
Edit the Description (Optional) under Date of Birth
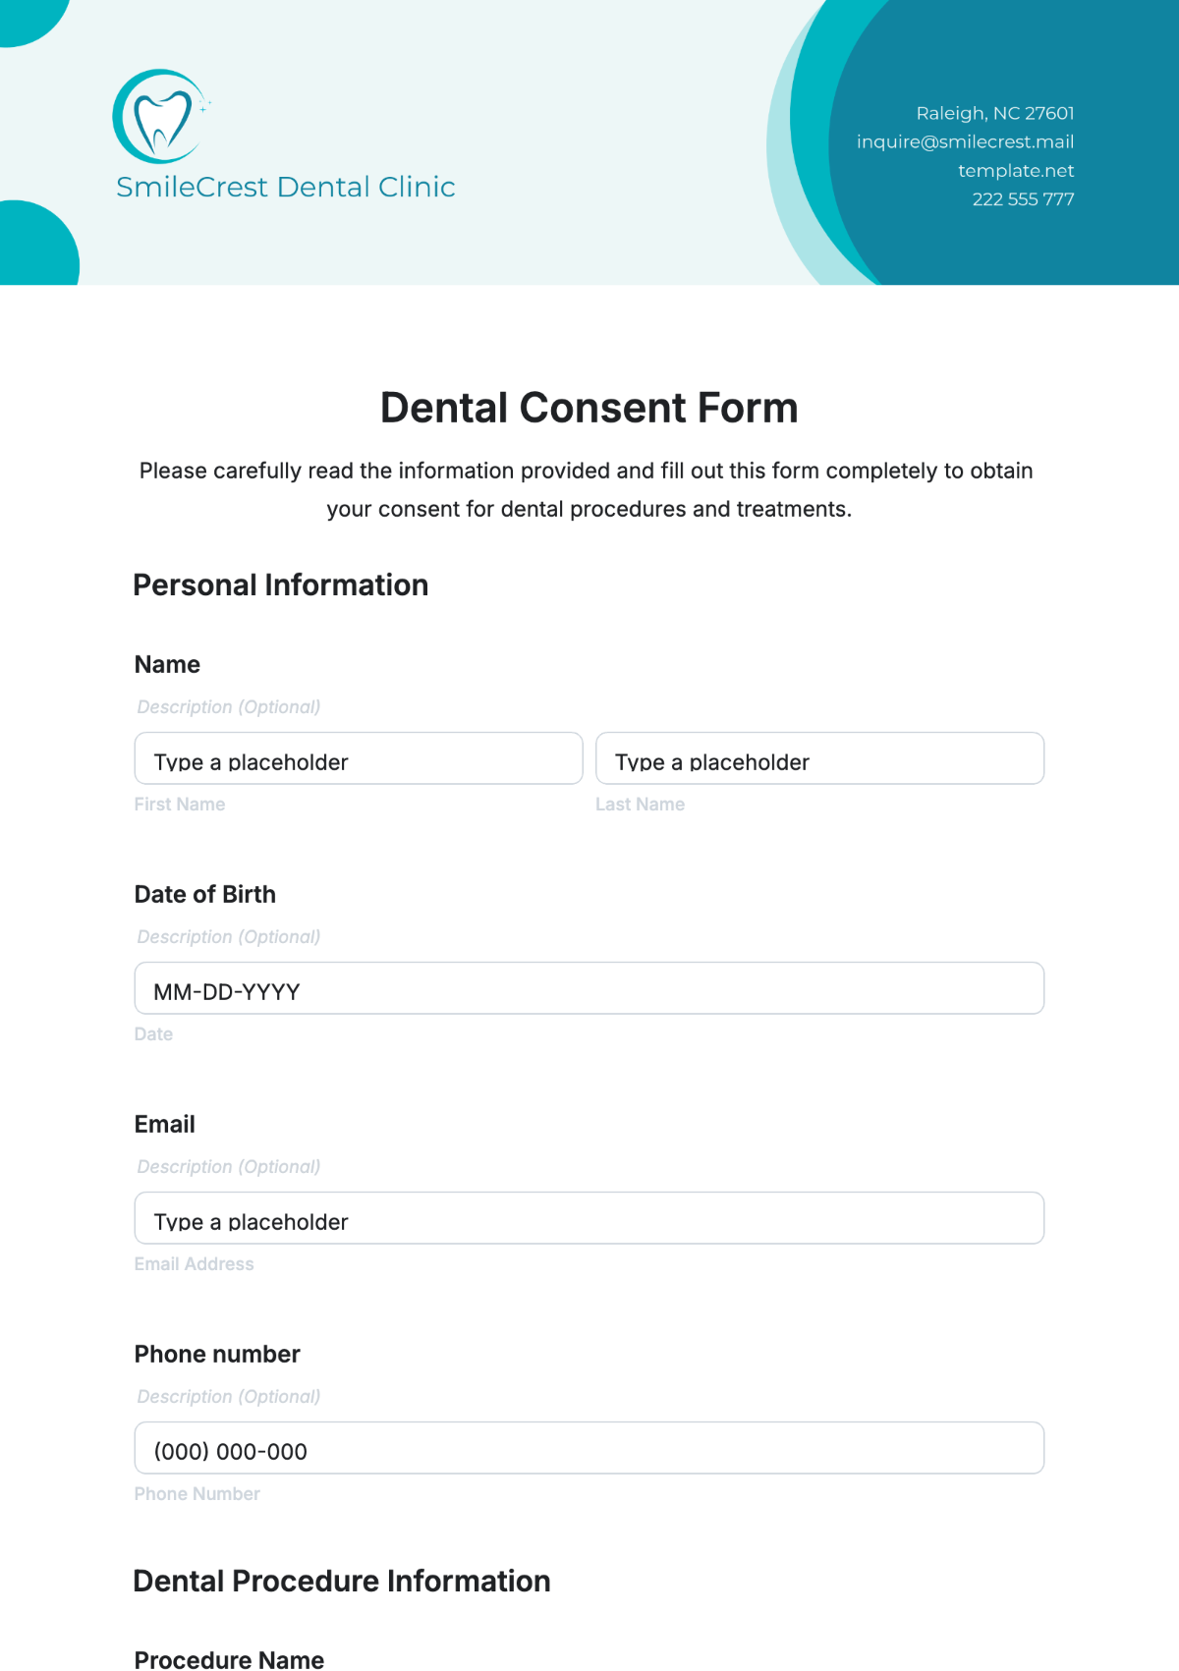click(229, 937)
